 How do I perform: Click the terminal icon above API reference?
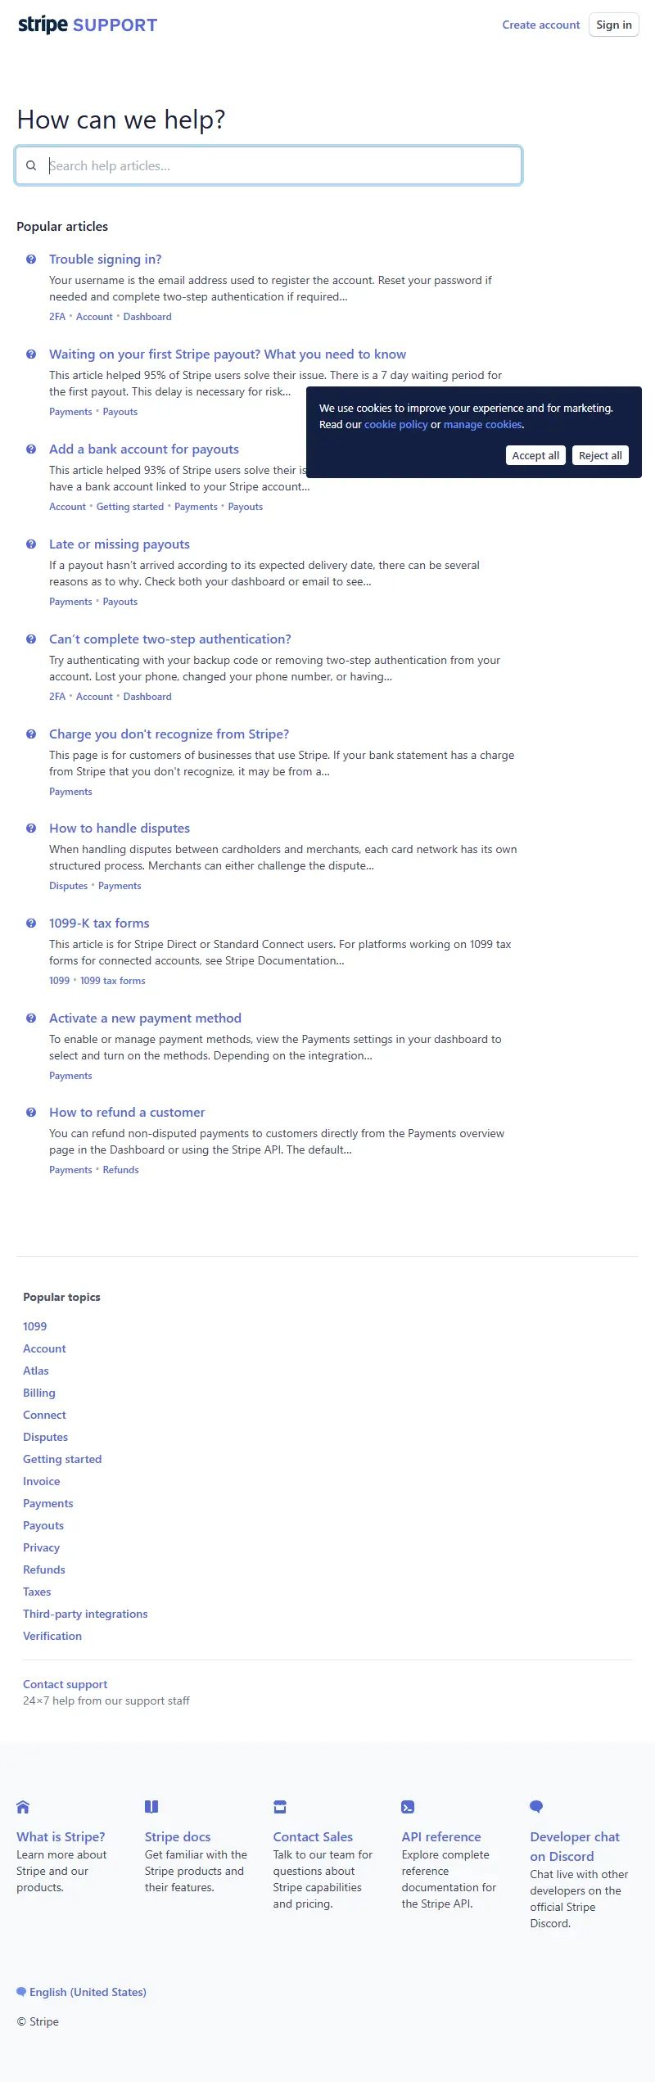click(x=408, y=1807)
